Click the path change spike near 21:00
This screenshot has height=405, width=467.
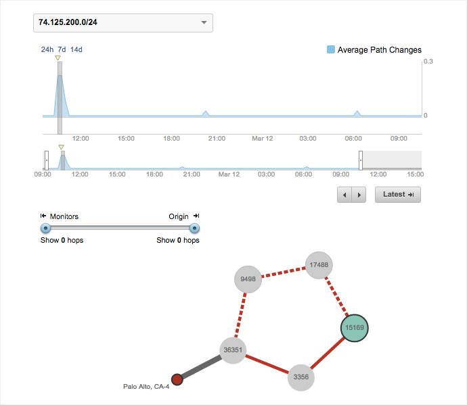tap(206, 113)
